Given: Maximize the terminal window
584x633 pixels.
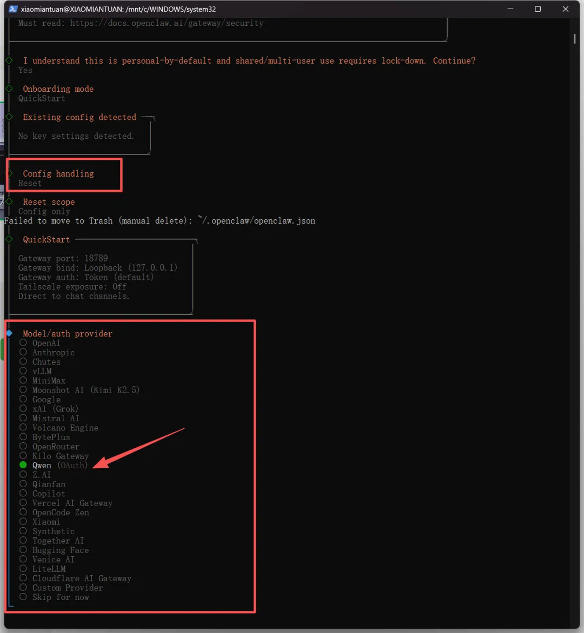Looking at the screenshot, I should point(537,9).
